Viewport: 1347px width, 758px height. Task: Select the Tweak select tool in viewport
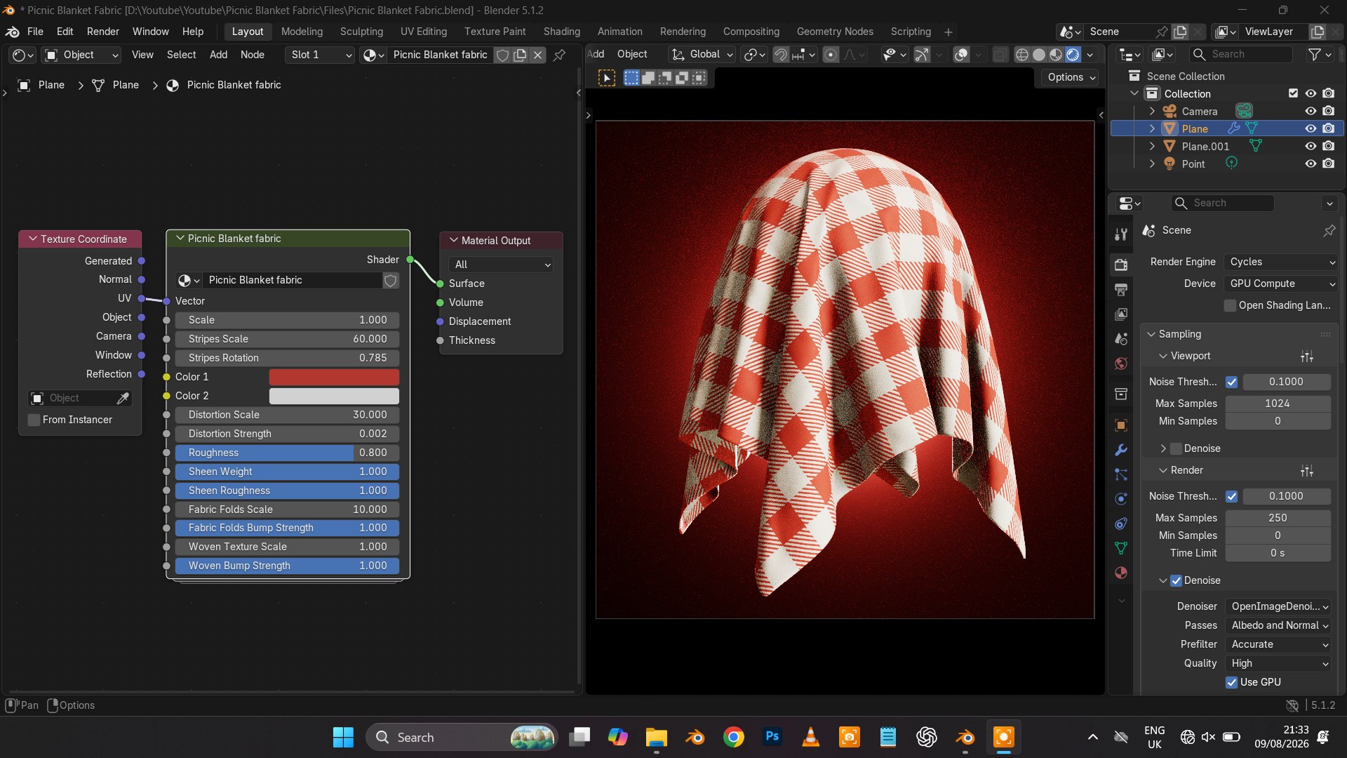click(x=607, y=78)
